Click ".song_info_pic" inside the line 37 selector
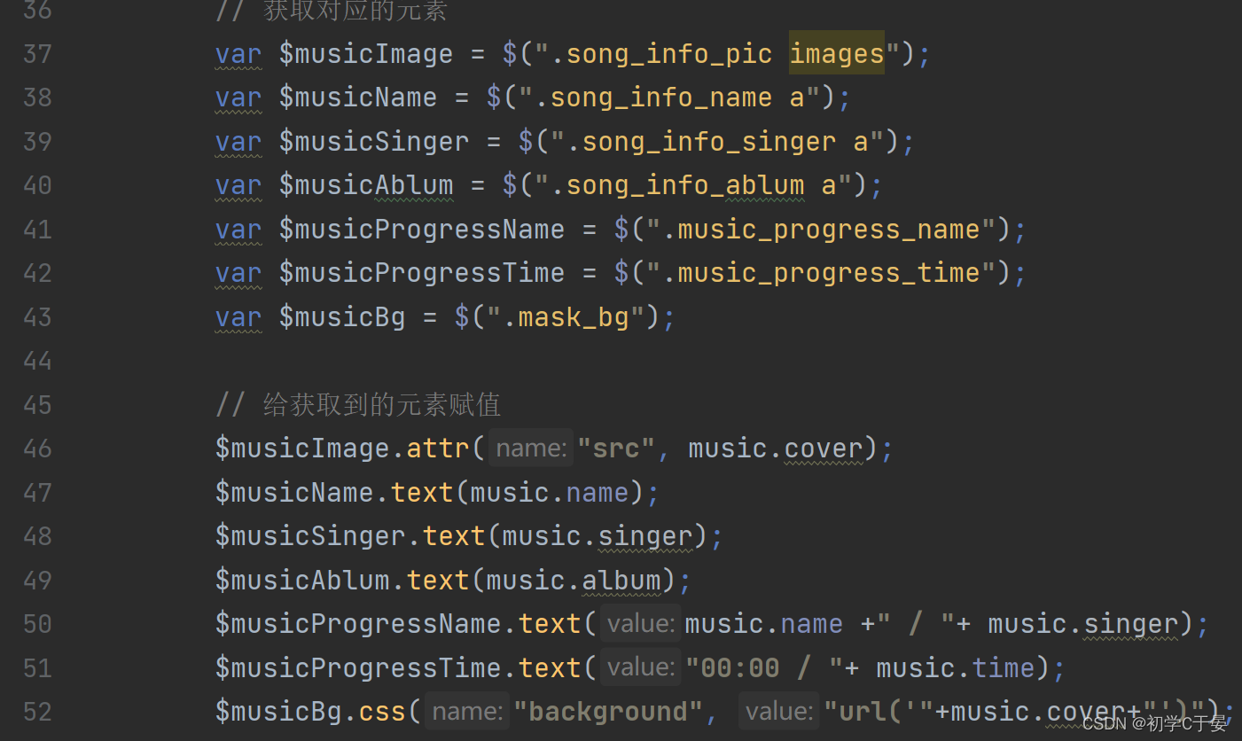Screen dimensions: 1242x741 click(661, 54)
